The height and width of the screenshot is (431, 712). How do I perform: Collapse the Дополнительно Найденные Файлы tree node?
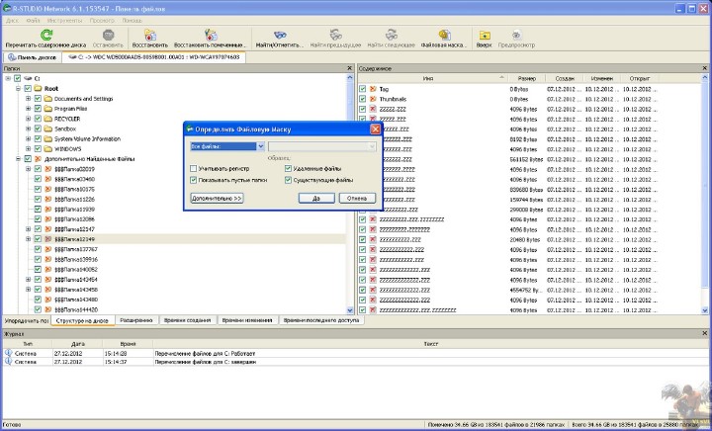point(17,158)
